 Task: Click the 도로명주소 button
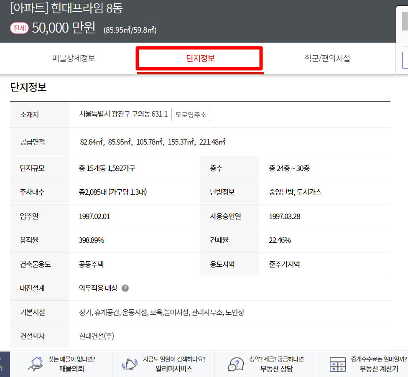[191, 115]
